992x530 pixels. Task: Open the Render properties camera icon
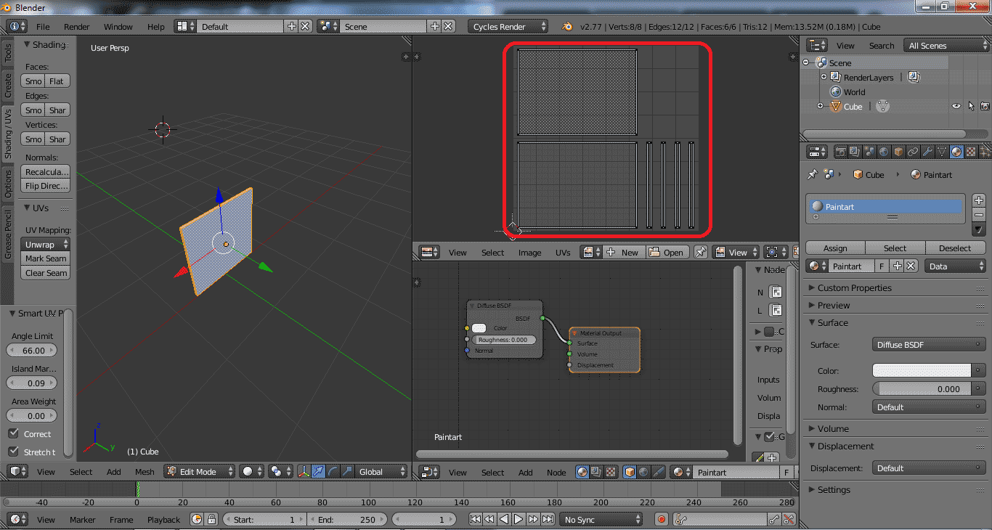841,151
